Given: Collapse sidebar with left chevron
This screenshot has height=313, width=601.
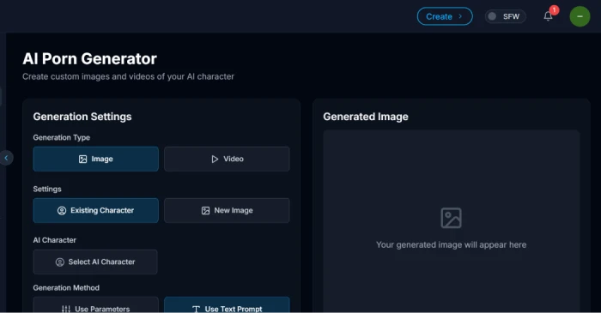Looking at the screenshot, I should (6, 158).
